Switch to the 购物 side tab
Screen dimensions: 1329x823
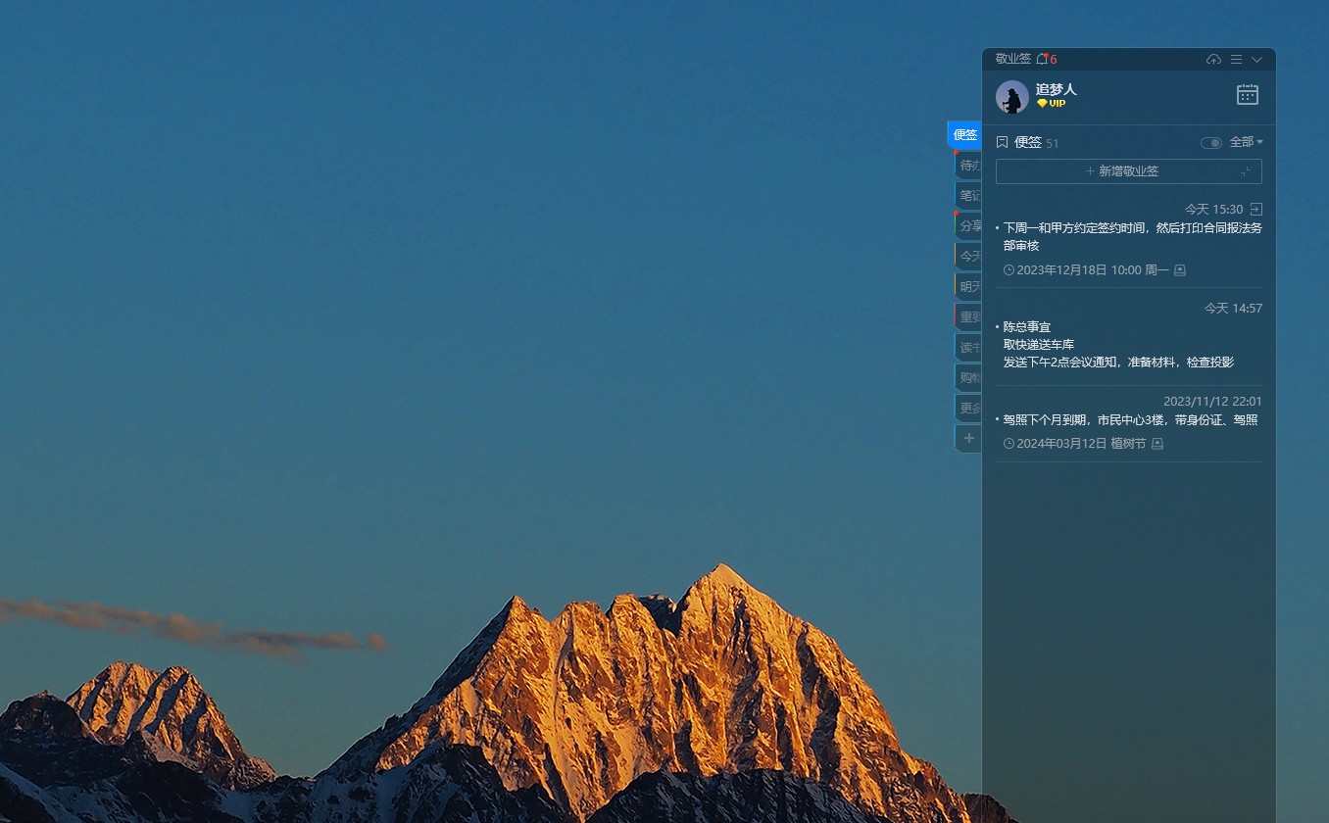coord(968,377)
